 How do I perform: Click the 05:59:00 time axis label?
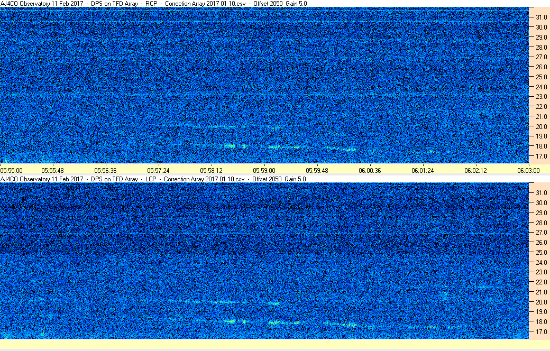[264, 170]
